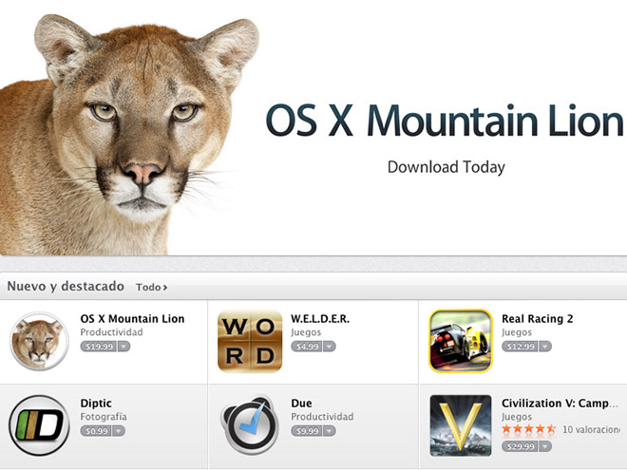Buy Real Racing 2 for $12.99

pyautogui.click(x=521, y=347)
